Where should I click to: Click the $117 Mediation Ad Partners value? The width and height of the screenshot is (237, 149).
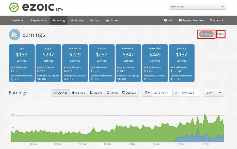click(148, 79)
